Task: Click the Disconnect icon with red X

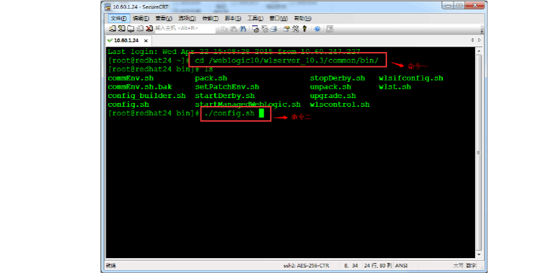Action: (149, 29)
